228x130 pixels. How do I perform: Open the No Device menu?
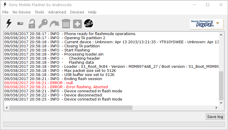tap(22, 12)
